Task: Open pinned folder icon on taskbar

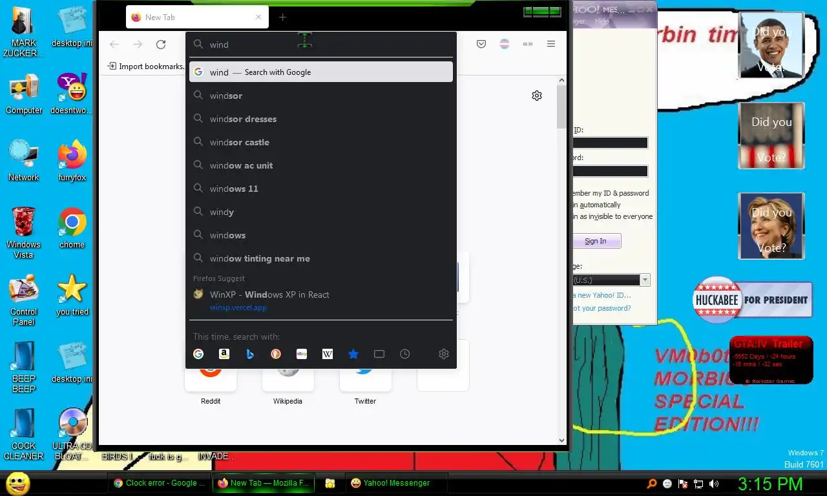Action: point(330,483)
